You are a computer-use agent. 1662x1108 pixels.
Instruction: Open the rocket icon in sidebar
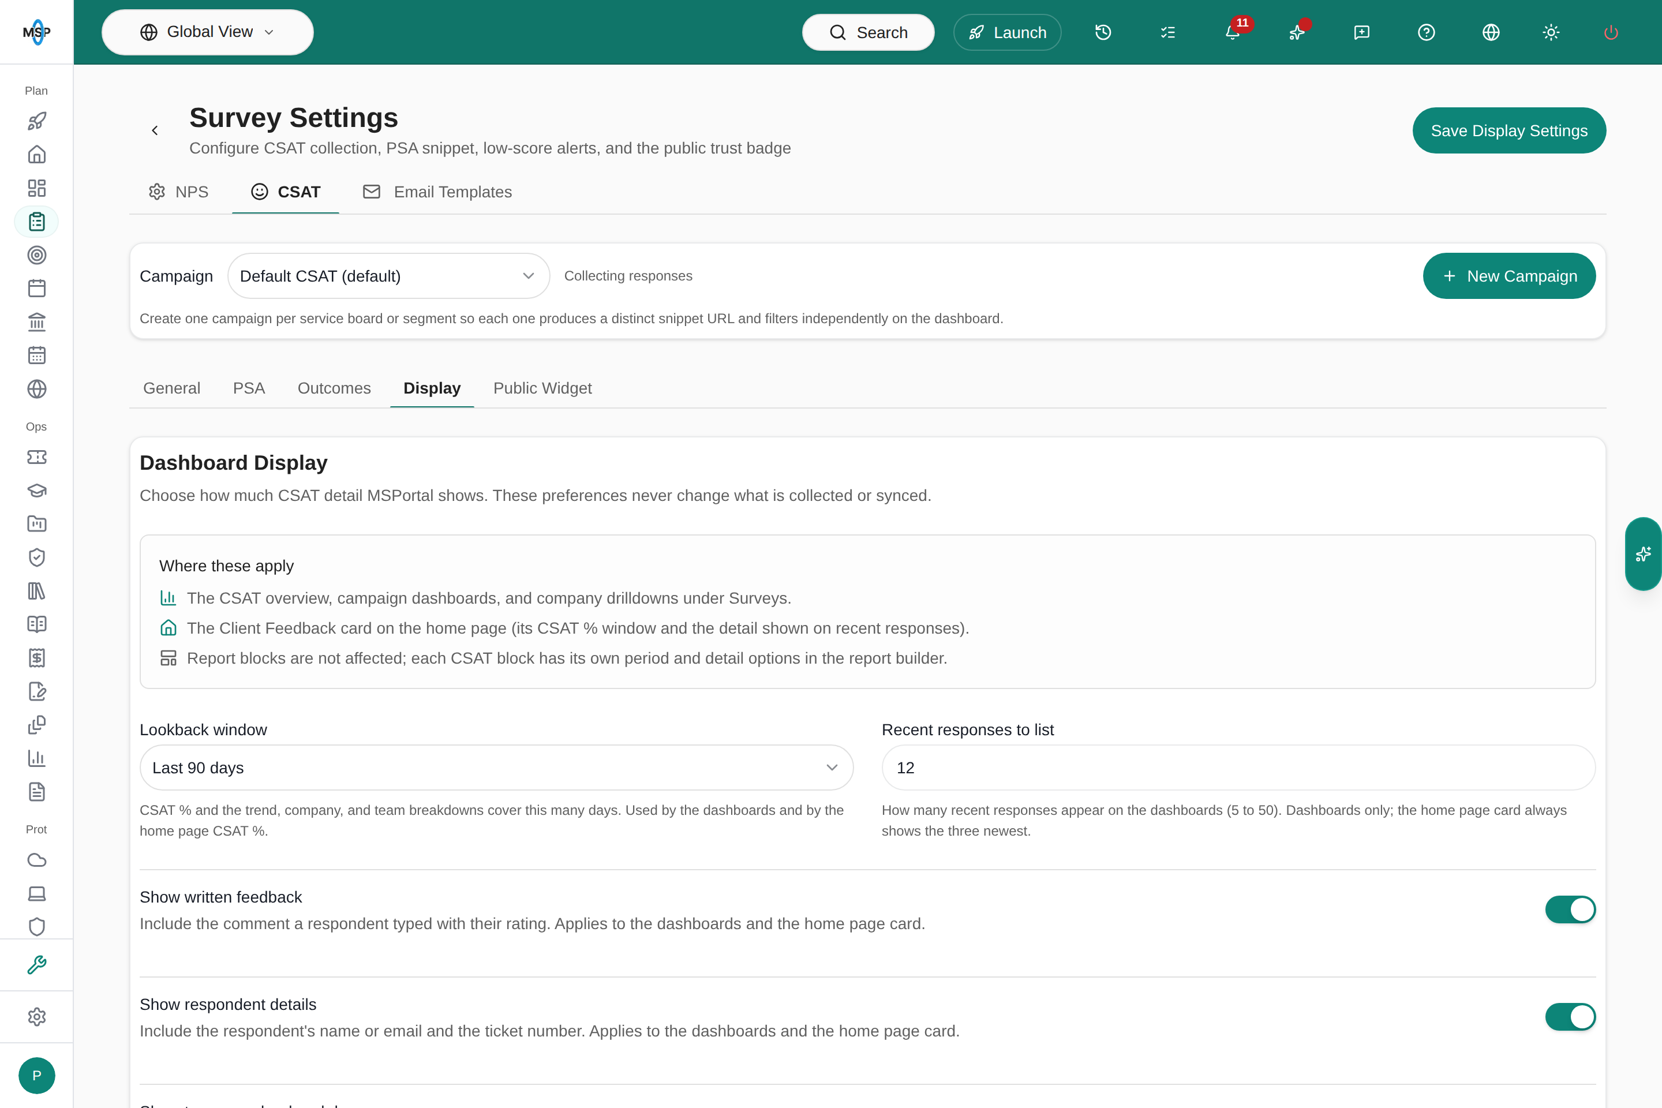click(x=37, y=121)
